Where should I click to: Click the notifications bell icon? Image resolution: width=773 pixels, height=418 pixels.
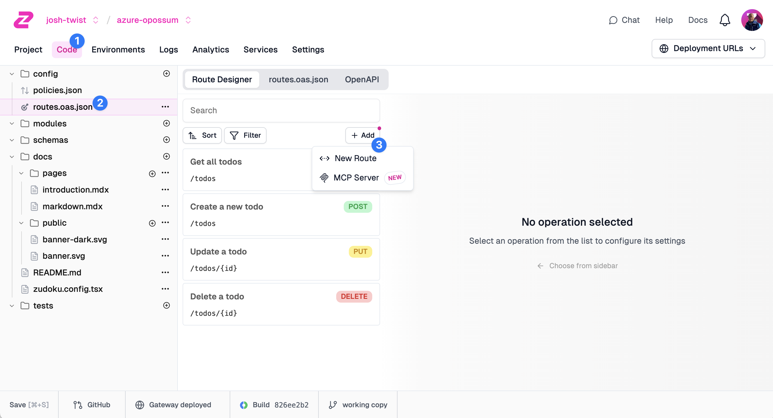click(724, 20)
